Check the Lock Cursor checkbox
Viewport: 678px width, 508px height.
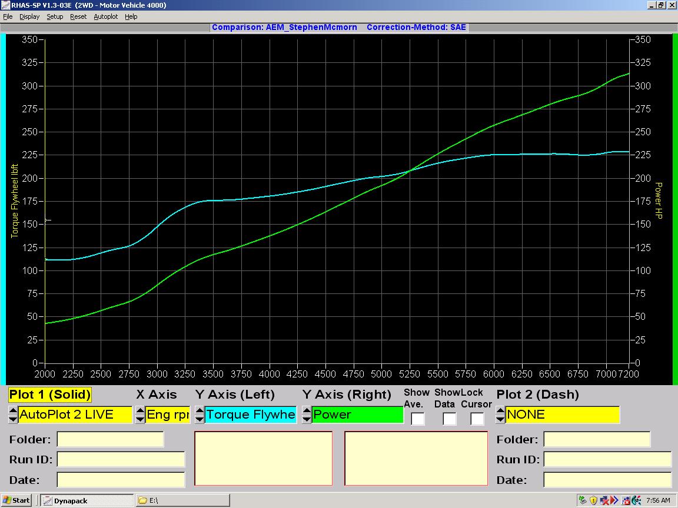point(477,419)
